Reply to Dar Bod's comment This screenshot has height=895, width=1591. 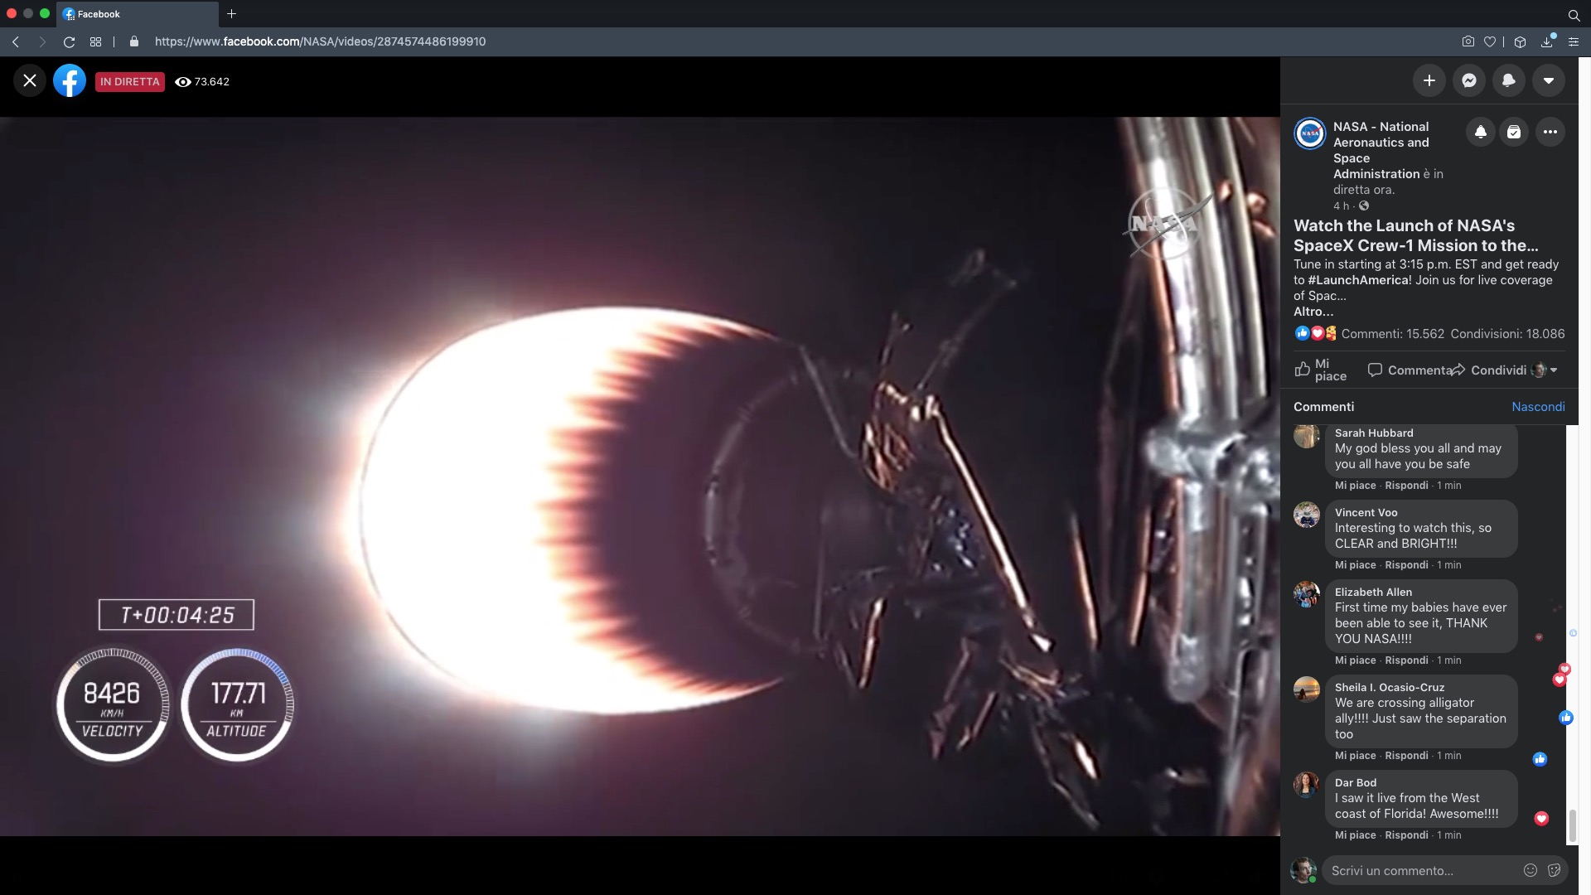pyautogui.click(x=1406, y=835)
